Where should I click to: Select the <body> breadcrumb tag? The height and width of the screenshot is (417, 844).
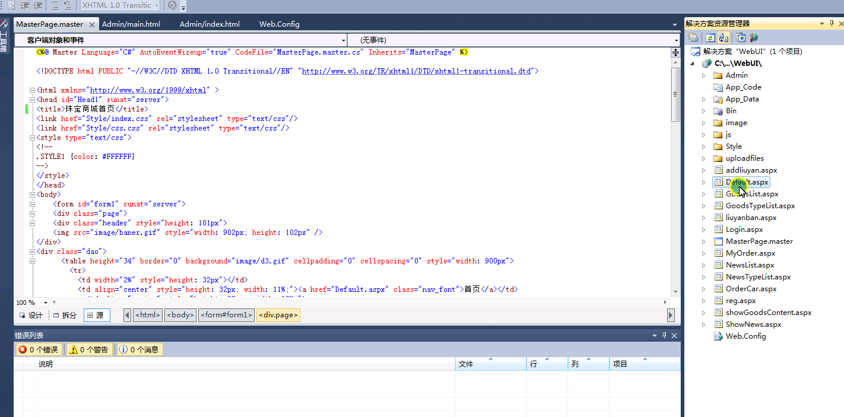point(180,316)
